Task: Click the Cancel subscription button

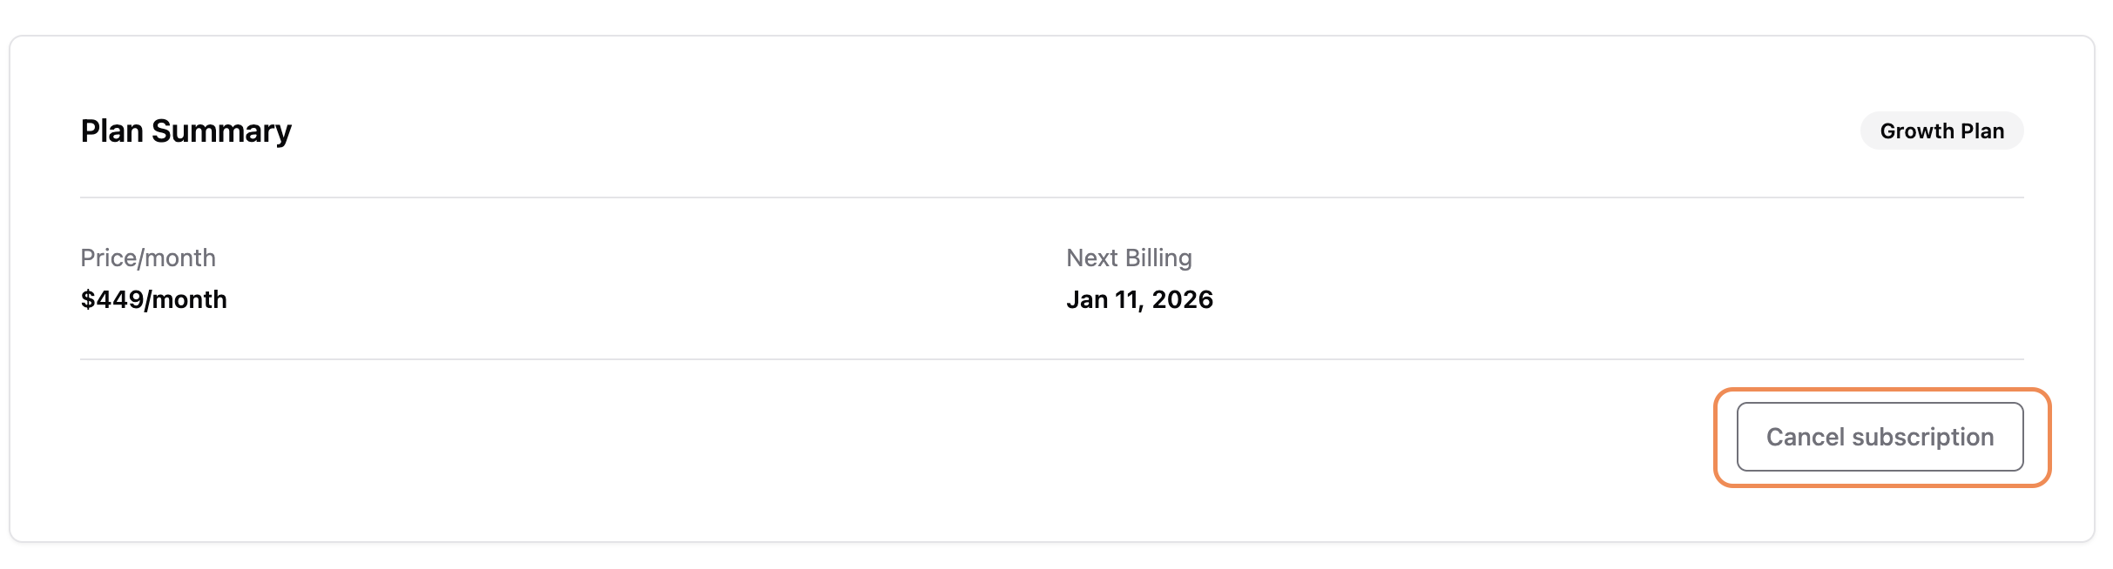Action: 1880,437
